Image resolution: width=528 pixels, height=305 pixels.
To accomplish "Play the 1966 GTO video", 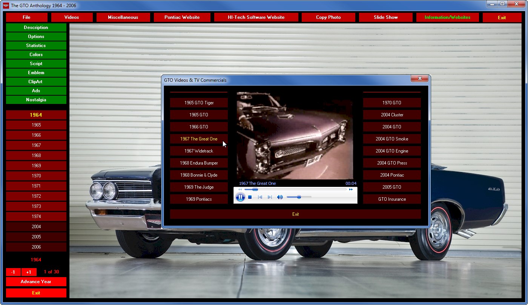I will coord(199,127).
